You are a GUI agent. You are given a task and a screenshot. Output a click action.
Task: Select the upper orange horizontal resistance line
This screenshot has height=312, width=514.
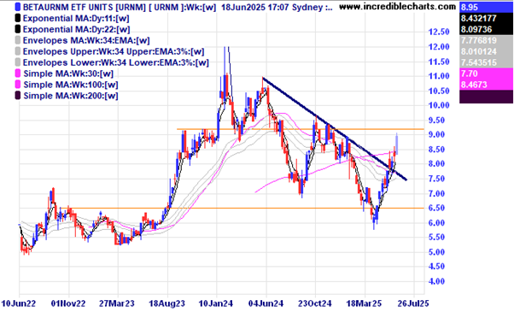(x=300, y=129)
